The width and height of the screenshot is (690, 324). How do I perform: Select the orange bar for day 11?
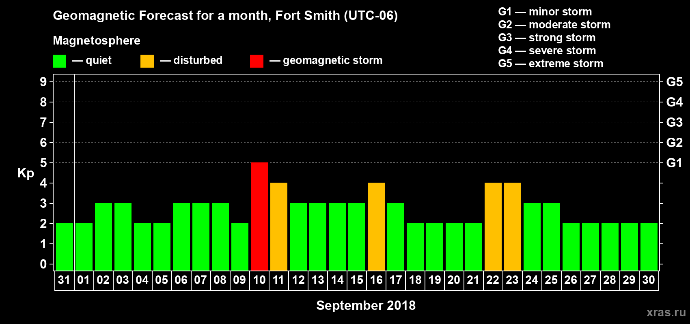click(279, 226)
